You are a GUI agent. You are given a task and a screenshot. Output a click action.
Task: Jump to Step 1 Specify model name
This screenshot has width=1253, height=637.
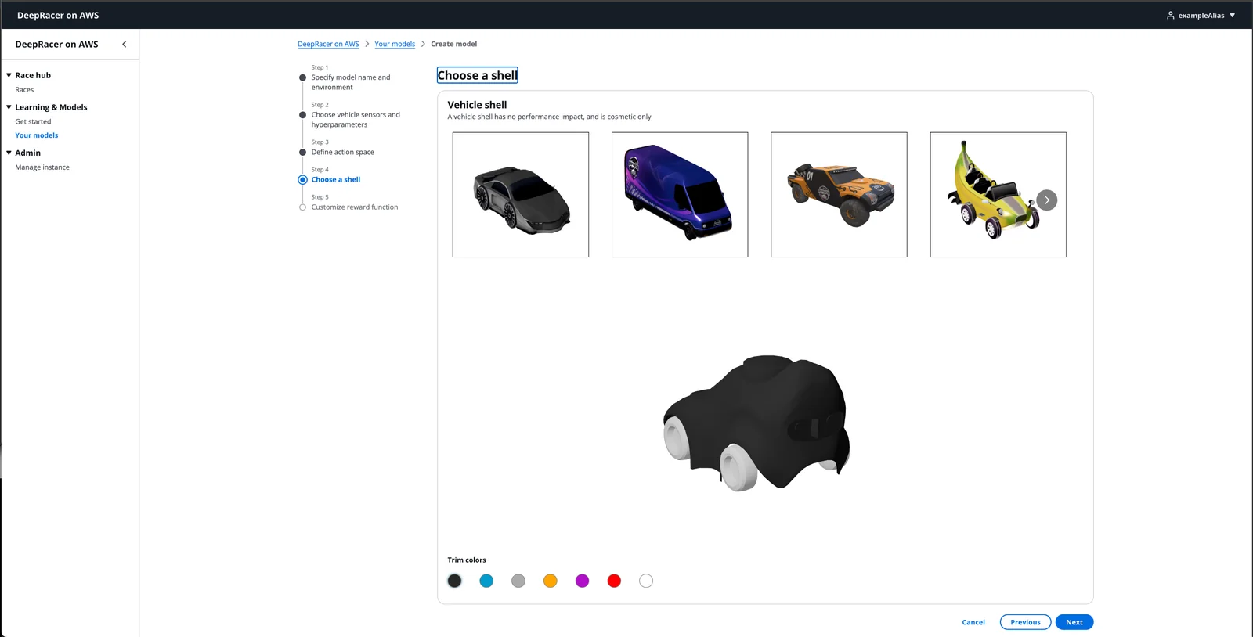pyautogui.click(x=351, y=82)
